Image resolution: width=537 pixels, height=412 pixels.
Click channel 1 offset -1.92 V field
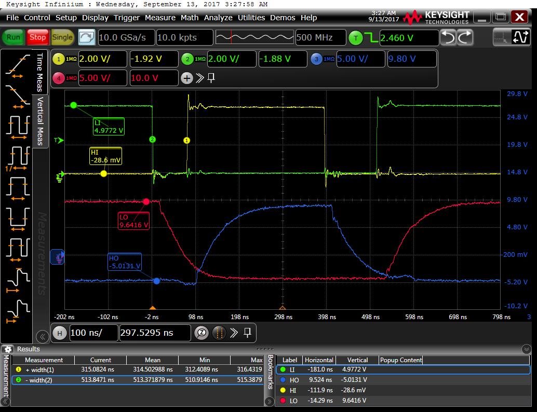154,59
